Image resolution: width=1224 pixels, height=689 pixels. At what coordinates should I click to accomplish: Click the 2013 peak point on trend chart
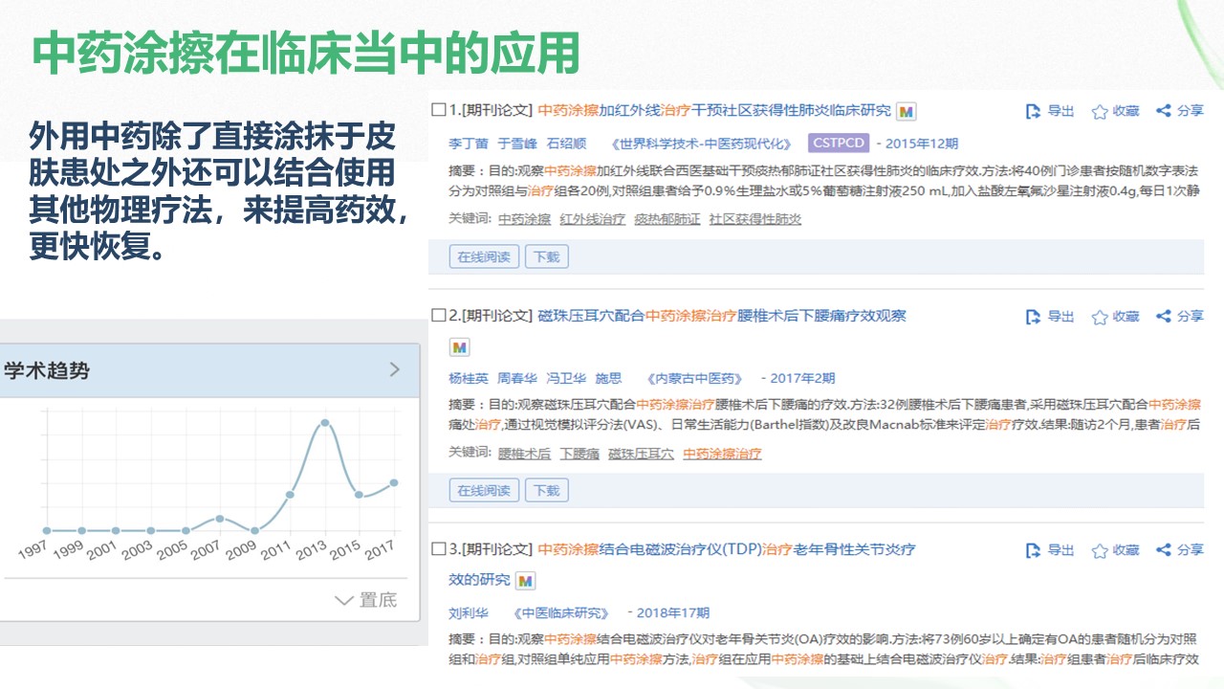click(x=325, y=423)
